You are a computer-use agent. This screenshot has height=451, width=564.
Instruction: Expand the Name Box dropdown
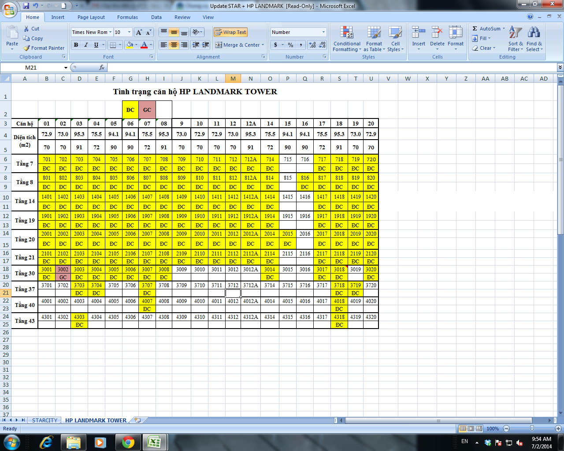click(x=66, y=67)
